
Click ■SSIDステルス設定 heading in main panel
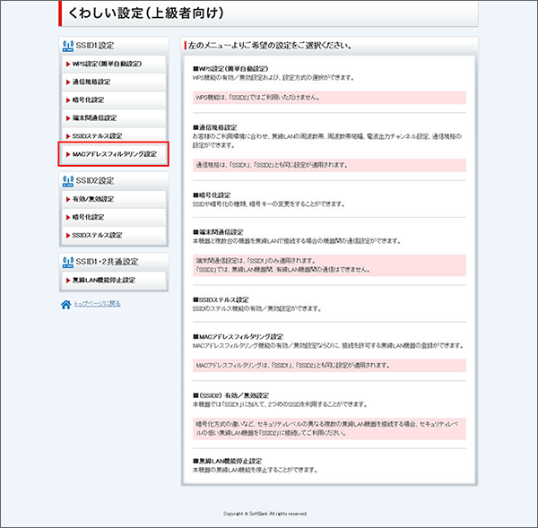tap(221, 299)
